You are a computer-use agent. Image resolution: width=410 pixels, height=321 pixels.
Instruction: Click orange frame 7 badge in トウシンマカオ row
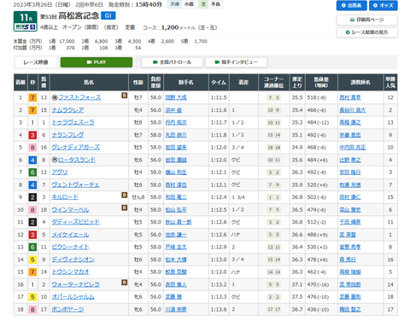coord(32,272)
